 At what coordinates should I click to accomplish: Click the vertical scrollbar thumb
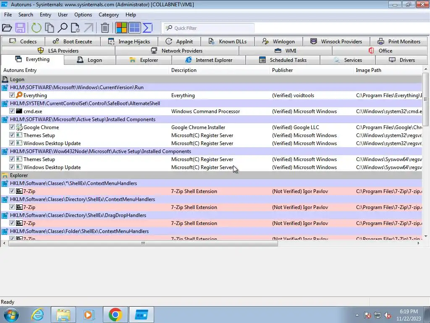[425, 99]
